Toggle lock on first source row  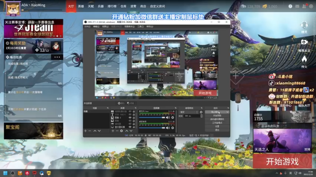[x=134, y=111]
